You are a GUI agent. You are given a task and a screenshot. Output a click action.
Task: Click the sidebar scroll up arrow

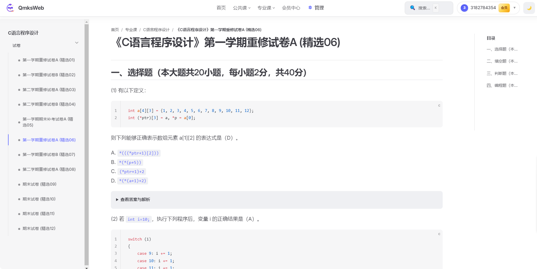tap(87, 22)
